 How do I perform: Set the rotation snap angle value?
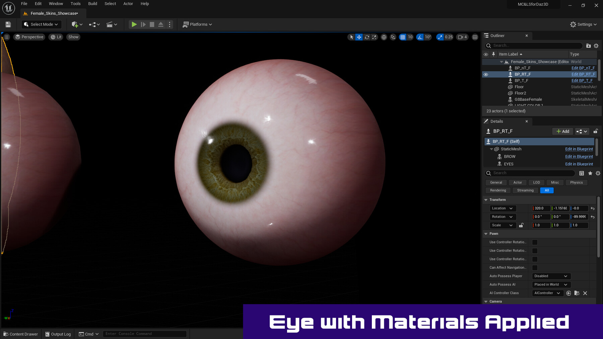[x=428, y=37]
